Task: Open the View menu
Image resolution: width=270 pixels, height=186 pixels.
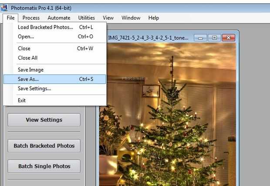Action: pyautogui.click(x=108, y=18)
